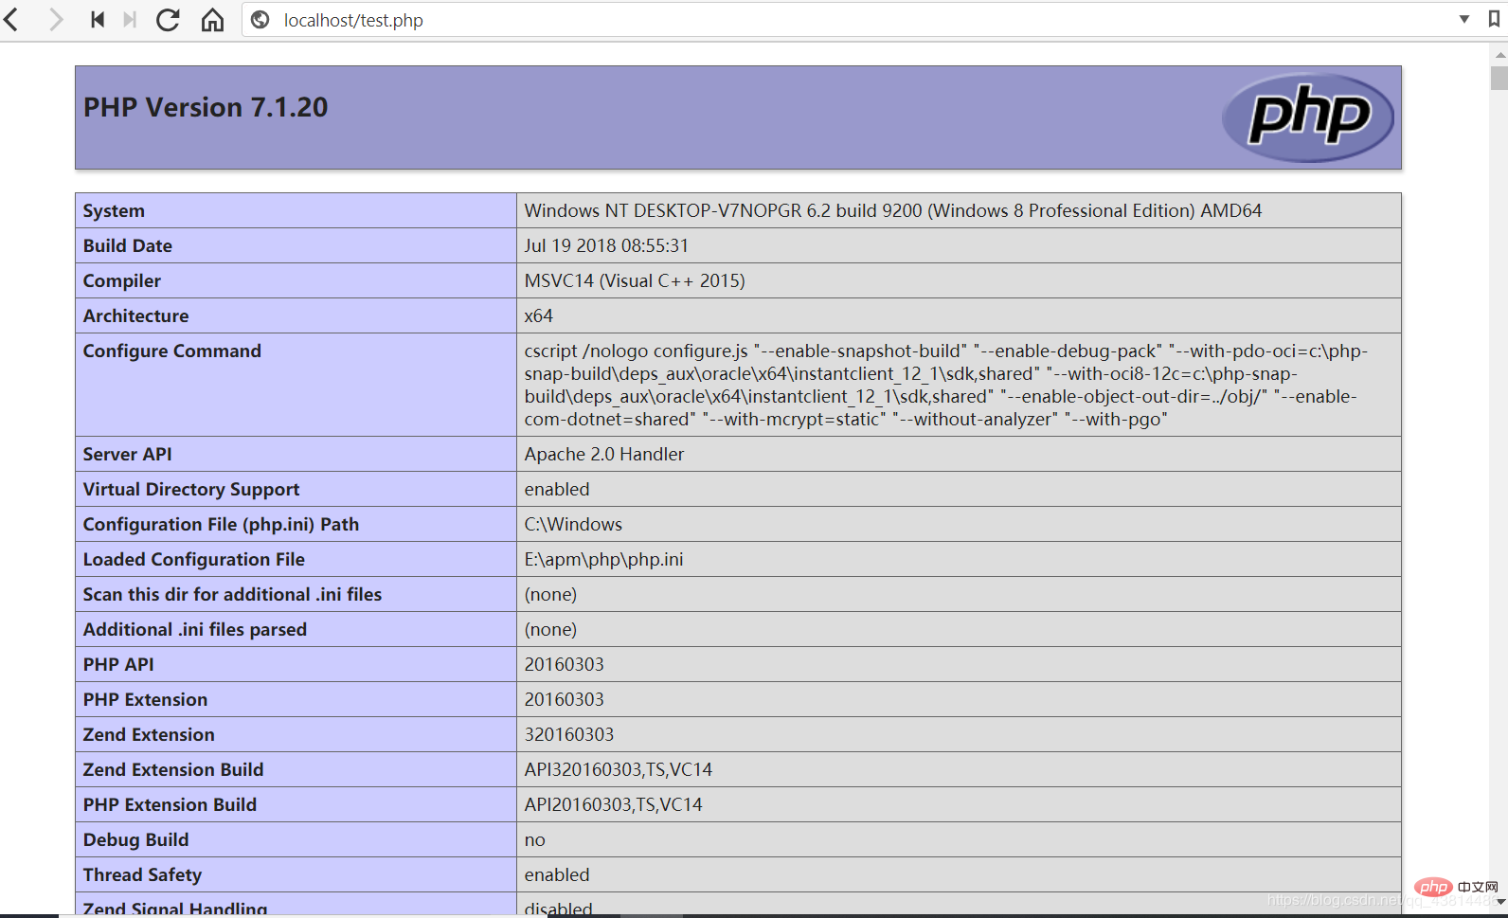The height and width of the screenshot is (918, 1508).
Task: Select the Thread Safety enabled value
Action: [x=557, y=874]
